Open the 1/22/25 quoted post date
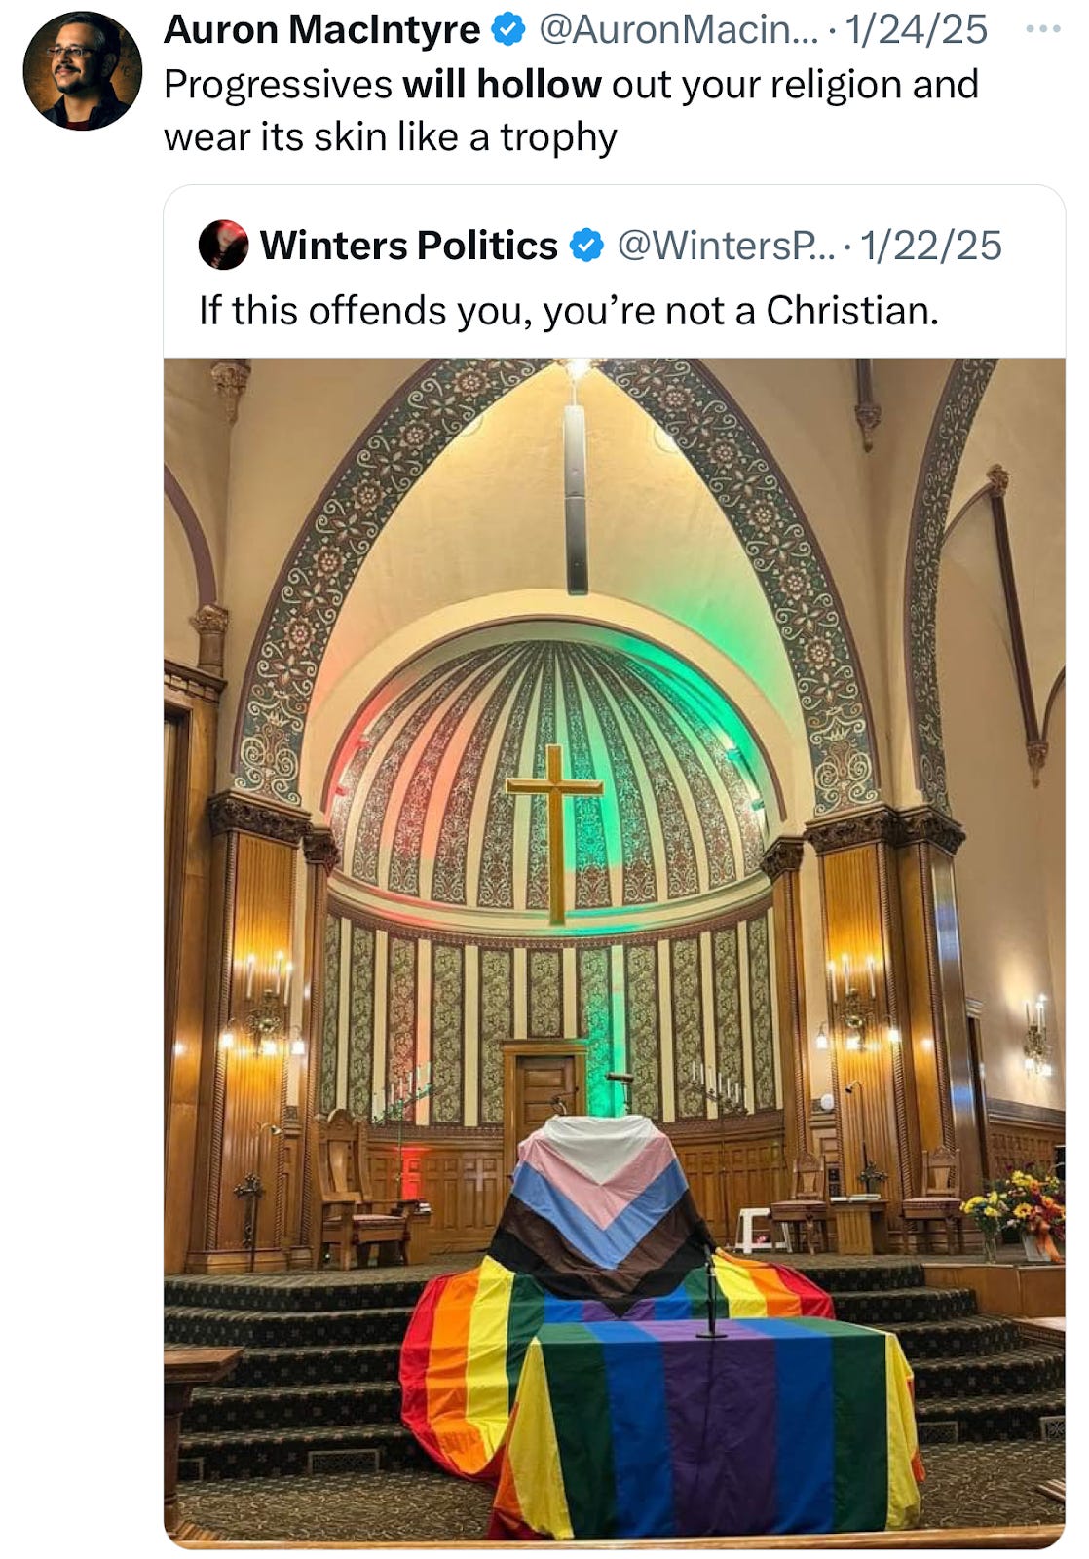The width and height of the screenshot is (1089, 1559). [931, 246]
